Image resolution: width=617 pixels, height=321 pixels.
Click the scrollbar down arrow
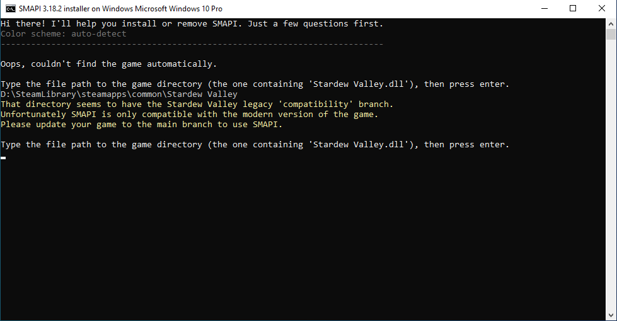pyautogui.click(x=611, y=316)
